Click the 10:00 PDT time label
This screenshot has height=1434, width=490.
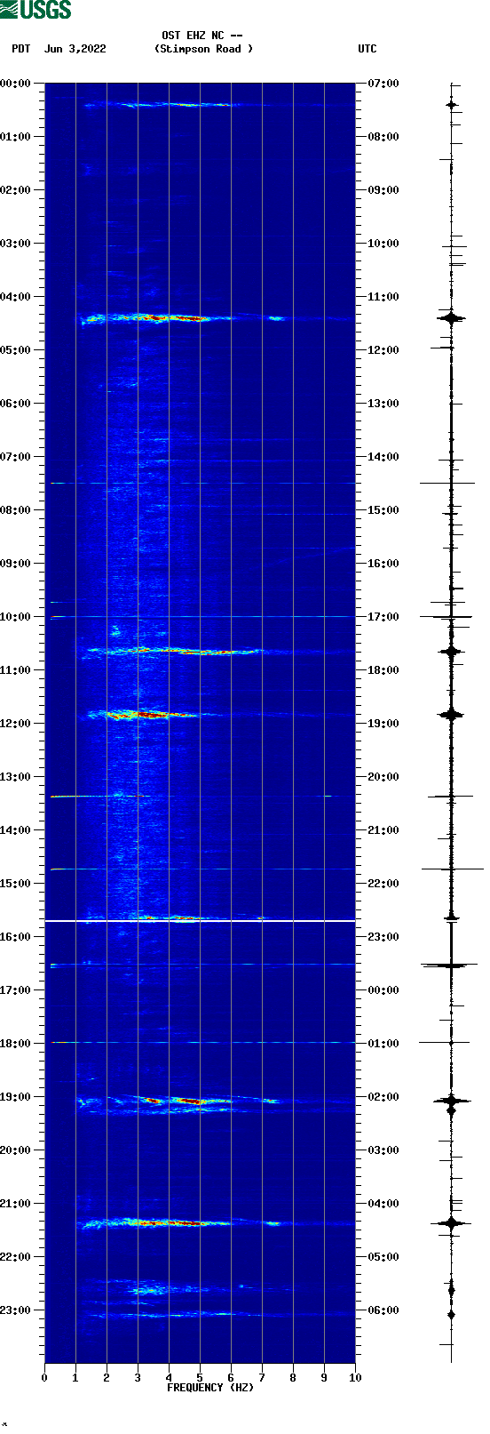15,617
